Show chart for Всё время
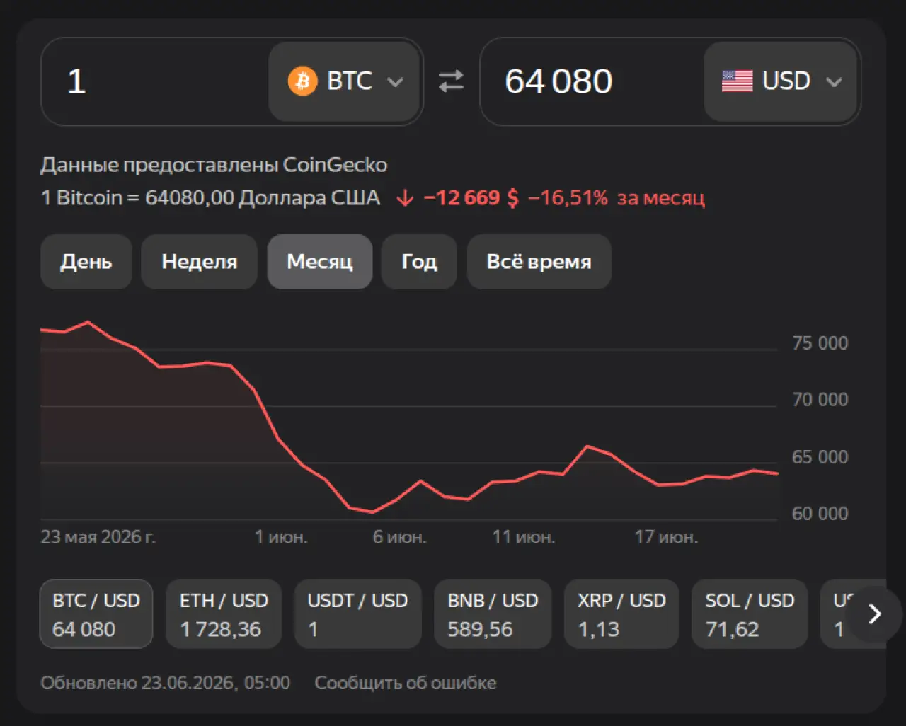906x726 pixels. [x=539, y=262]
